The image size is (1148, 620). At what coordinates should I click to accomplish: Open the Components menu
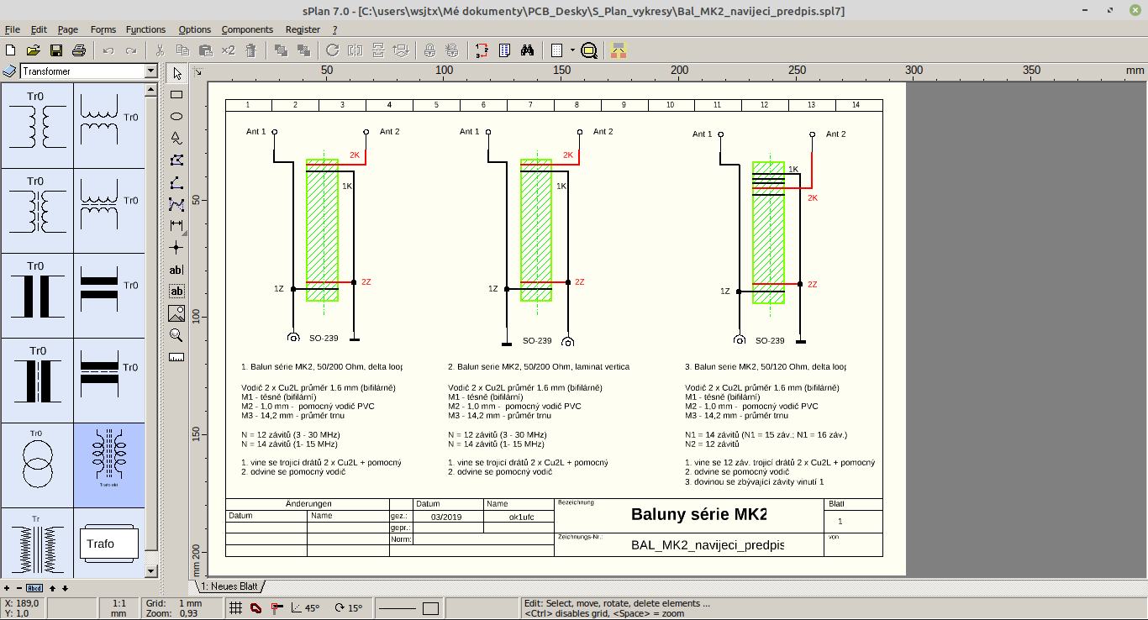pos(247,29)
